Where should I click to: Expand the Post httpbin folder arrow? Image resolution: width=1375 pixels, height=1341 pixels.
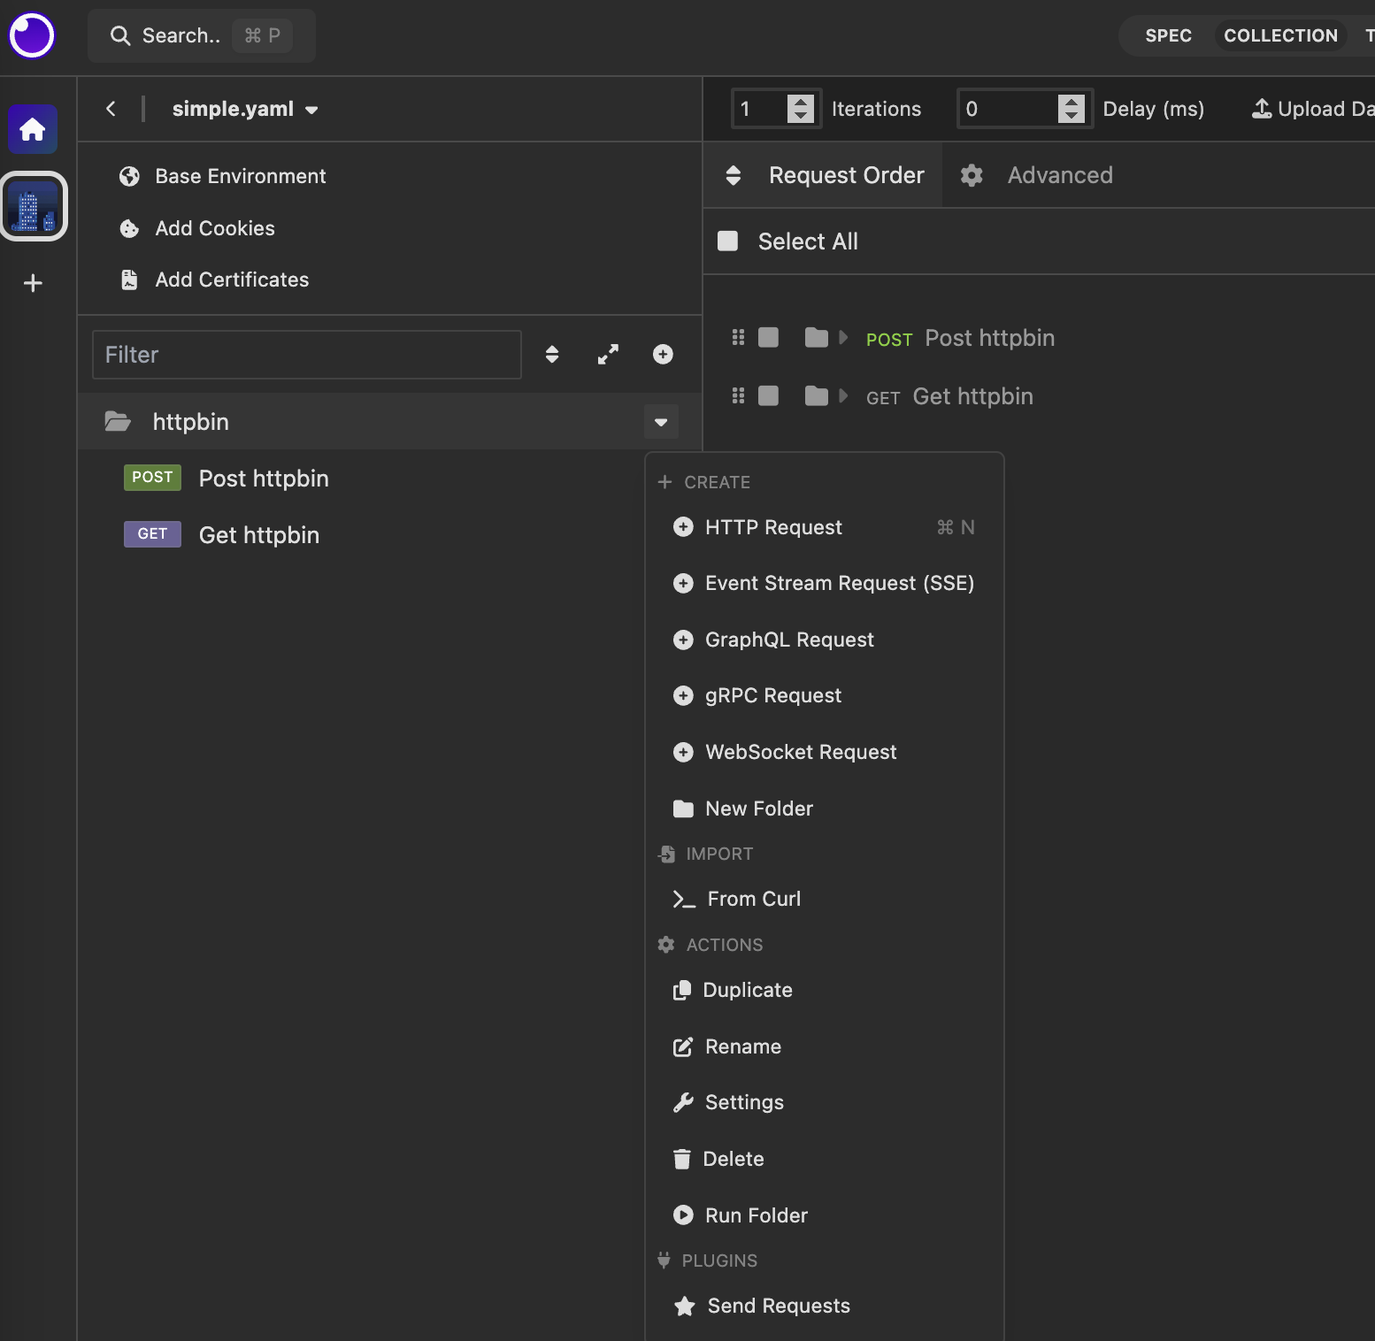pos(843,337)
